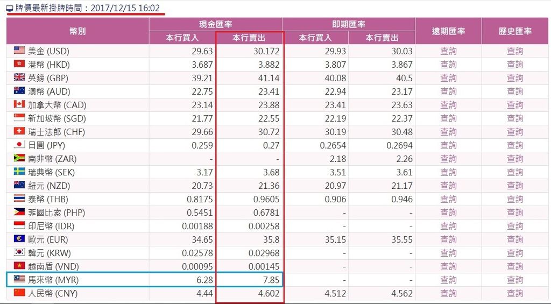Click the Vietnamese flag next to VND
This screenshot has width=551, height=304.
[x=19, y=266]
